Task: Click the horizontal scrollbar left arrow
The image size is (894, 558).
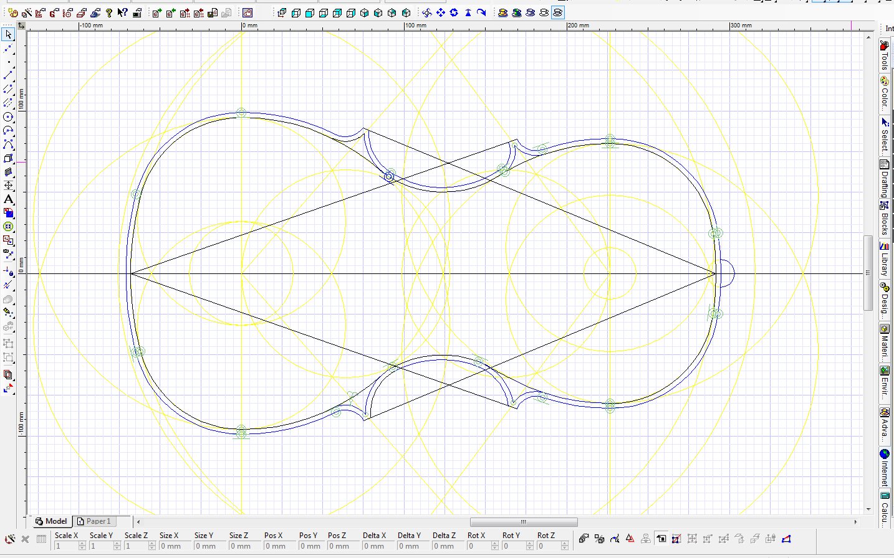Action: point(138,522)
